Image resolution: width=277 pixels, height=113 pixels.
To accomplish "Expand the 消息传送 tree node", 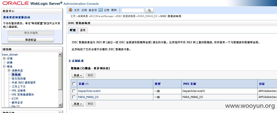I will (x=9, y=70).
